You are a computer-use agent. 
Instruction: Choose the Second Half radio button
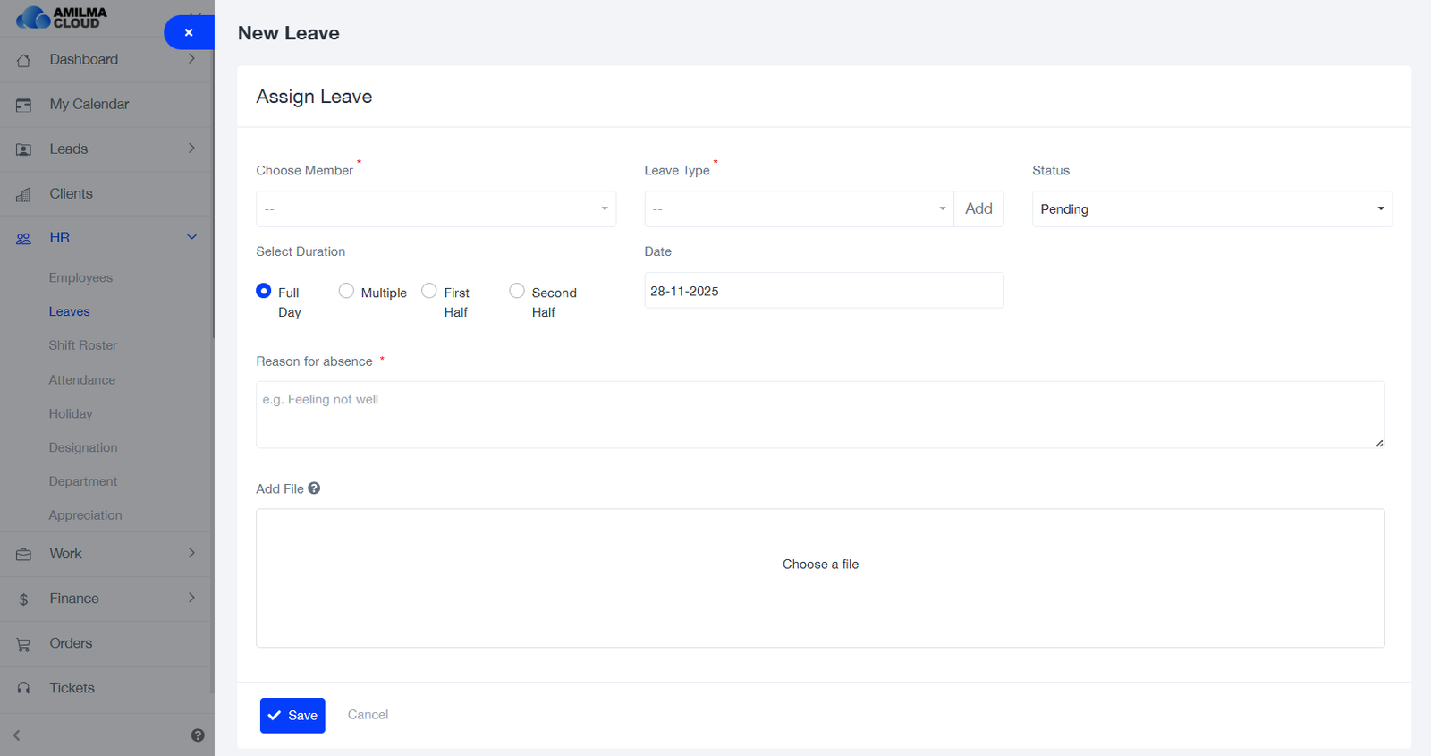click(x=517, y=291)
